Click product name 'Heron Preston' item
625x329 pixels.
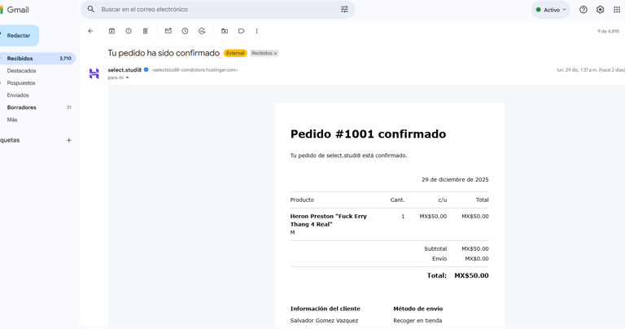[329, 220]
